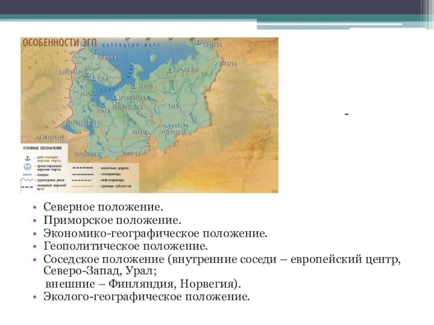Click the bullet 'Геополитическое положение.'
The image size is (434, 325).
pos(126,246)
